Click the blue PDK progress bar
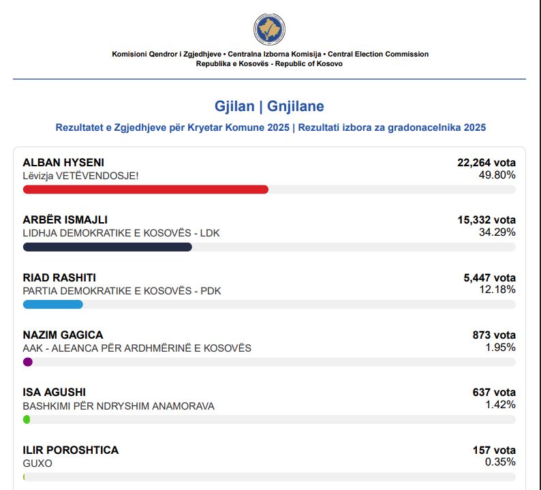The height and width of the screenshot is (490, 541). click(52, 304)
